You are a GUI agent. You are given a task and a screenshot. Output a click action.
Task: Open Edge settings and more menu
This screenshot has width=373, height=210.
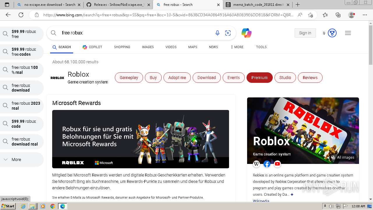[x=365, y=15]
